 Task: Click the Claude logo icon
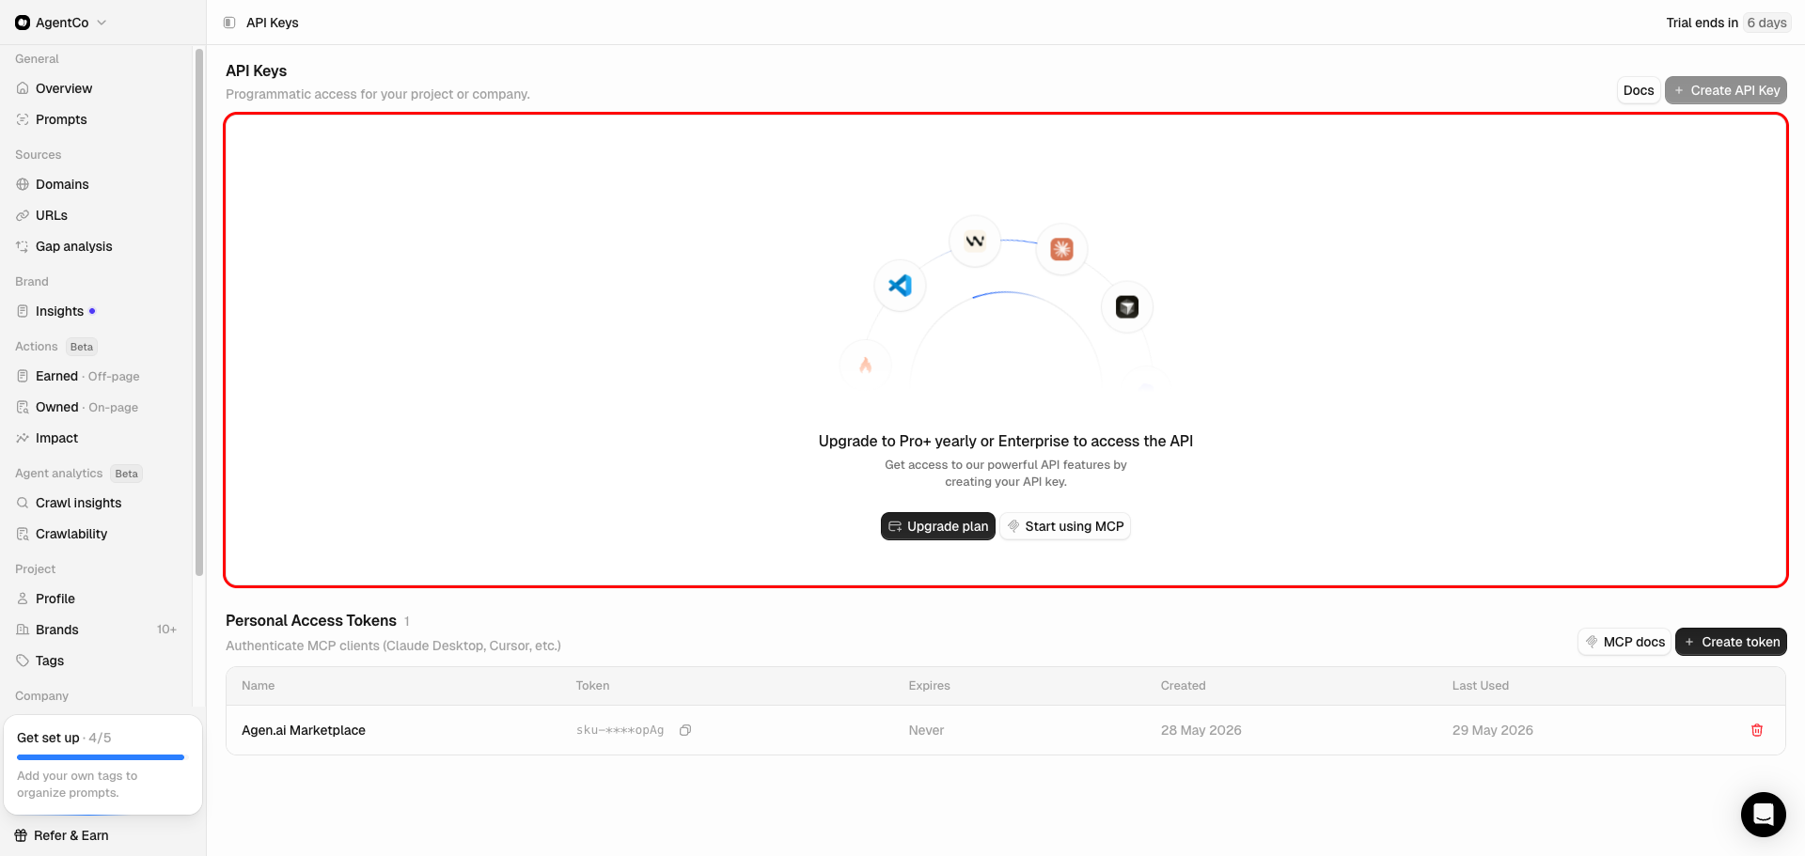pos(1061,249)
